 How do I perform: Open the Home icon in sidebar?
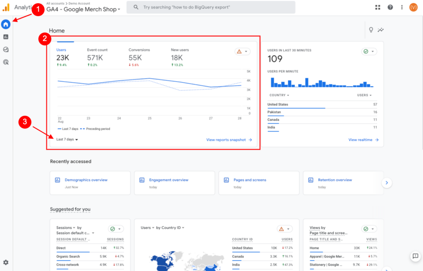(6, 24)
